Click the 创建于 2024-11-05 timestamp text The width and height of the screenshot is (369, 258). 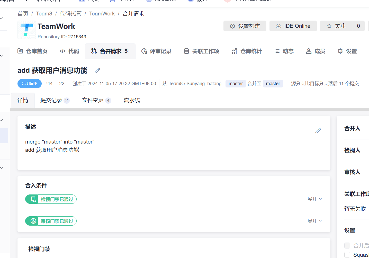(x=114, y=84)
